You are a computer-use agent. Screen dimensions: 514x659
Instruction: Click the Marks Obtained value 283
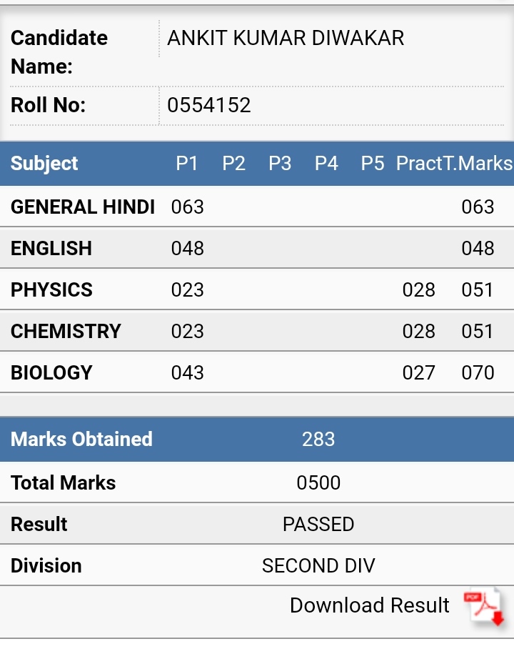pos(318,439)
